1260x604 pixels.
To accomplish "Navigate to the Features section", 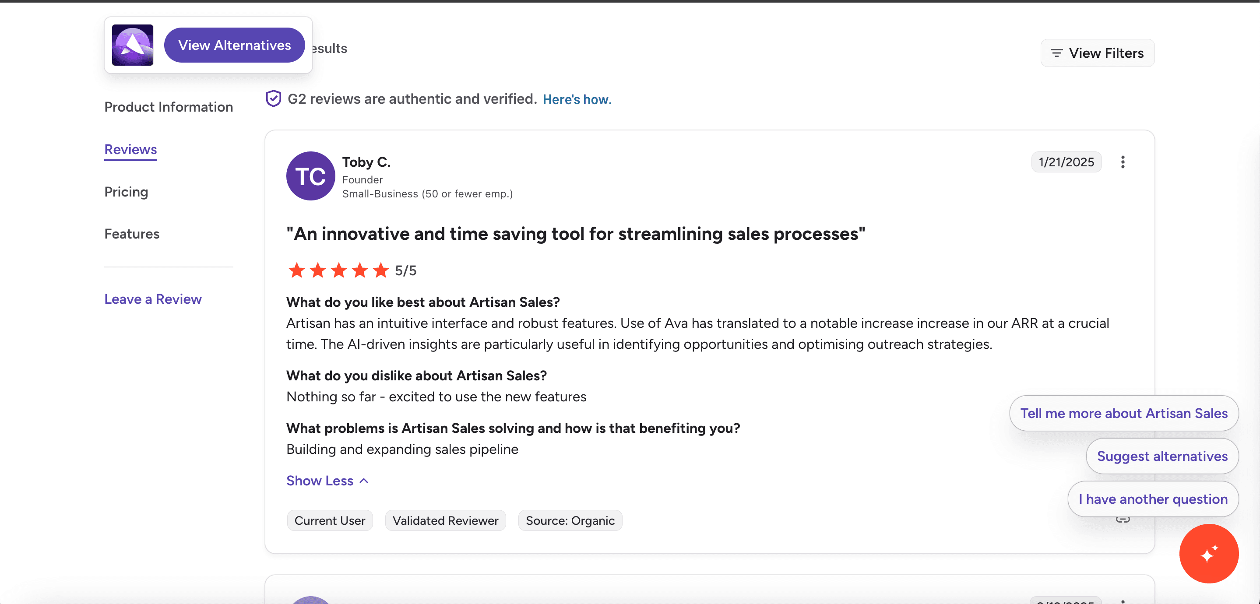I will [132, 234].
